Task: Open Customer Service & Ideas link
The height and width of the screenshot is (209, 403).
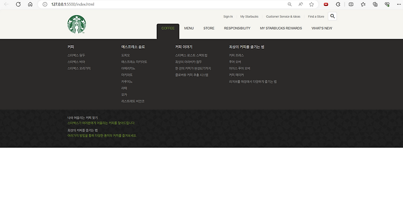Action: 283,17
